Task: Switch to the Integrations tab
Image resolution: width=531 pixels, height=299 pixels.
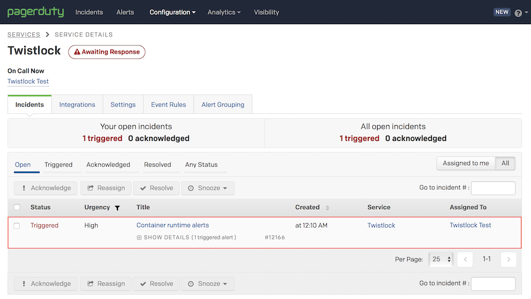Action: (77, 104)
